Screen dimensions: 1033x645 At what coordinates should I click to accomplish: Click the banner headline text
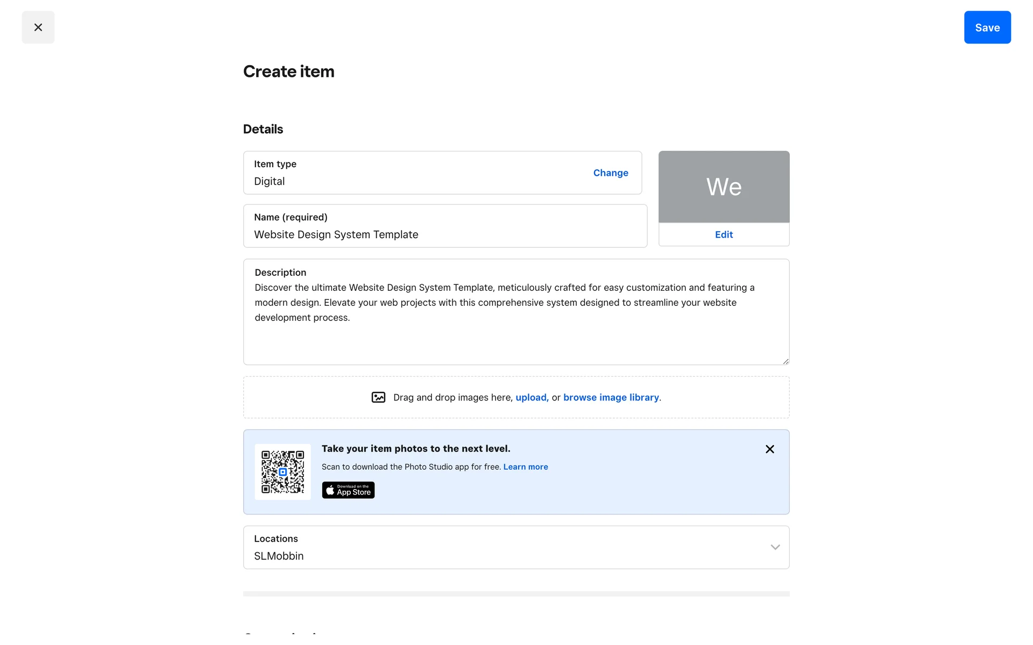click(x=415, y=448)
